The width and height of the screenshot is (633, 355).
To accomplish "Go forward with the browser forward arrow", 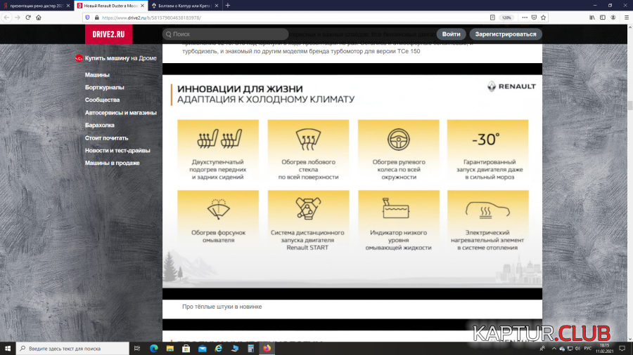I will click(18, 18).
